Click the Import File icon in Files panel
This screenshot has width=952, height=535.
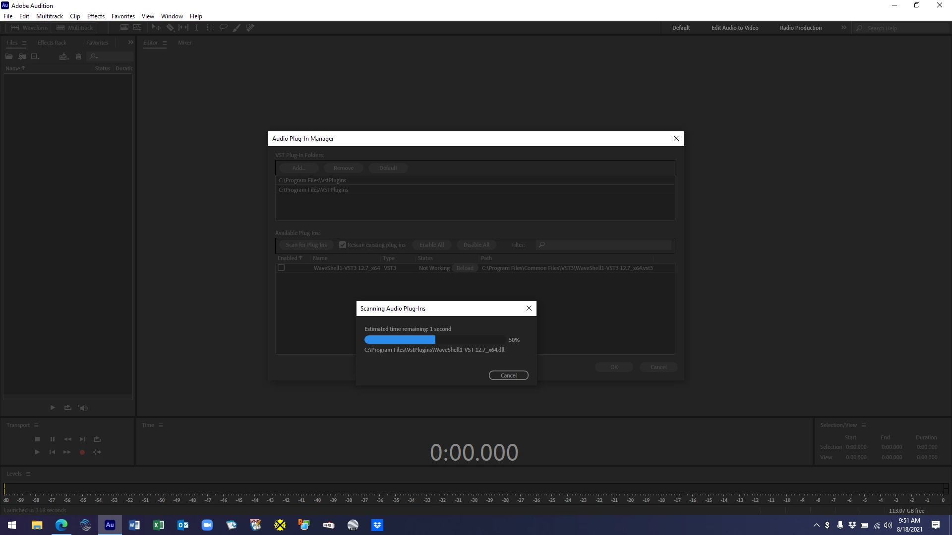pyautogui.click(x=22, y=56)
